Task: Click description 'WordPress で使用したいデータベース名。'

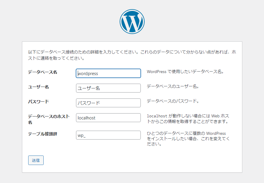Action: point(185,72)
